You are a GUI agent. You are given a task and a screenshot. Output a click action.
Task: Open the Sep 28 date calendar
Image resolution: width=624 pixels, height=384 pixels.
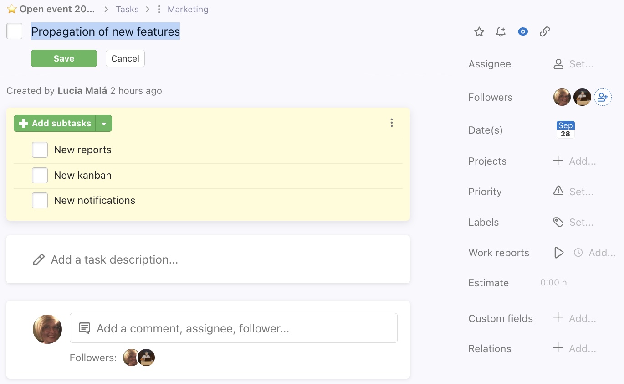565,130
